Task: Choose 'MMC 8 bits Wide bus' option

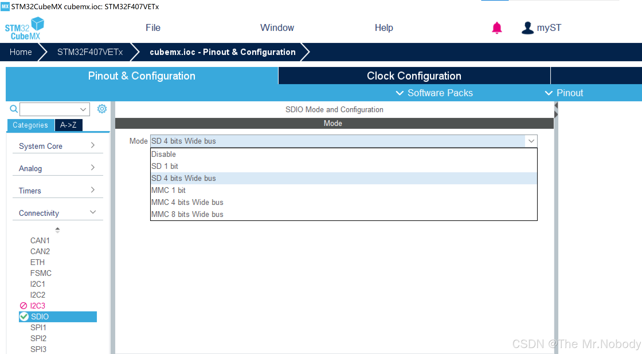Action: (x=187, y=214)
